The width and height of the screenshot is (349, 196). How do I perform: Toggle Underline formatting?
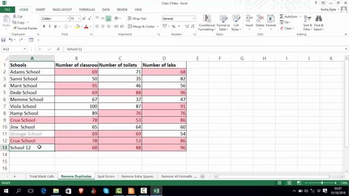56,27
